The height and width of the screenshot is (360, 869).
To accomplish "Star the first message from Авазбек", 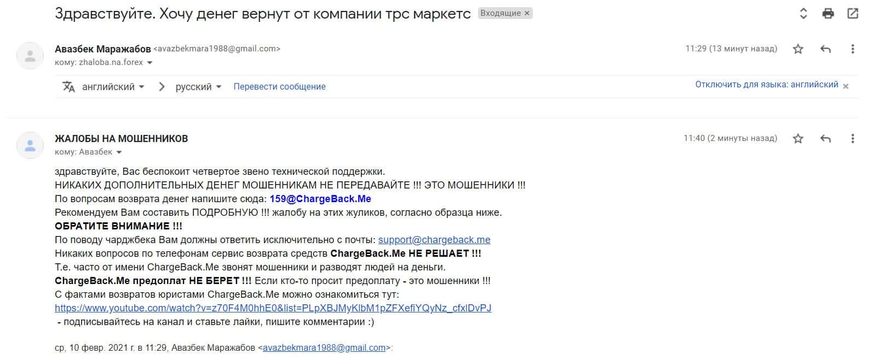I will point(798,49).
